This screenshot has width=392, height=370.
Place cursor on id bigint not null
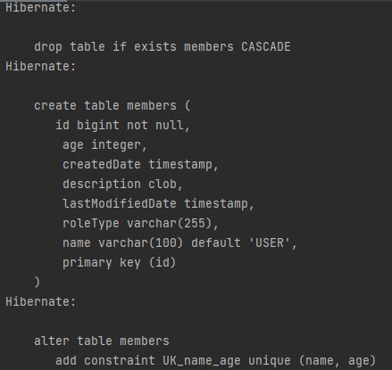[x=122, y=125]
